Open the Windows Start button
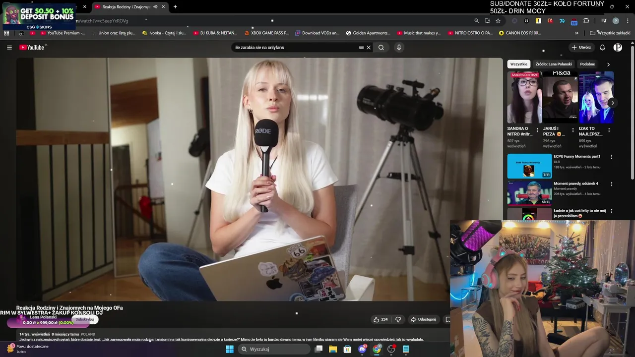The width and height of the screenshot is (635, 357). (x=229, y=349)
